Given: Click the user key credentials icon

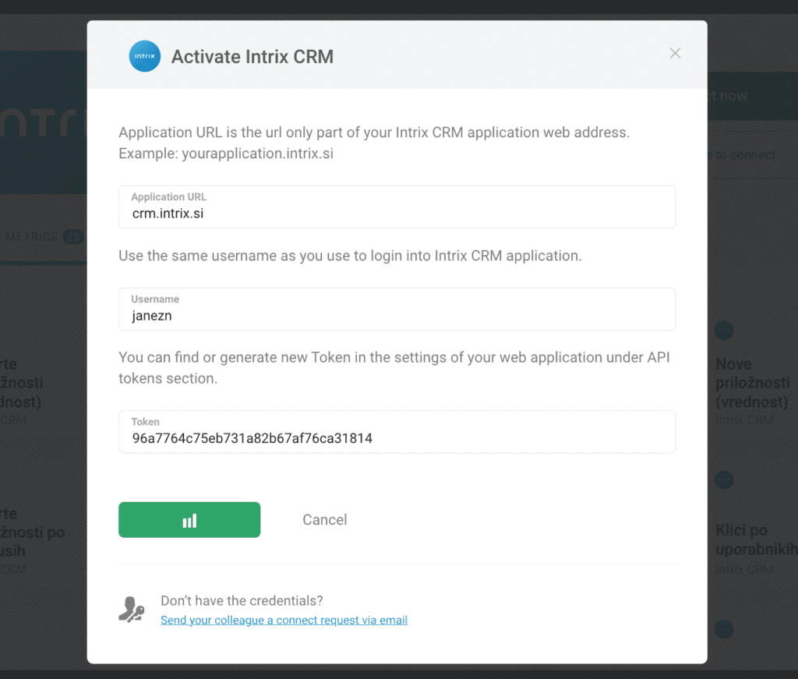Looking at the screenshot, I should click(x=132, y=610).
